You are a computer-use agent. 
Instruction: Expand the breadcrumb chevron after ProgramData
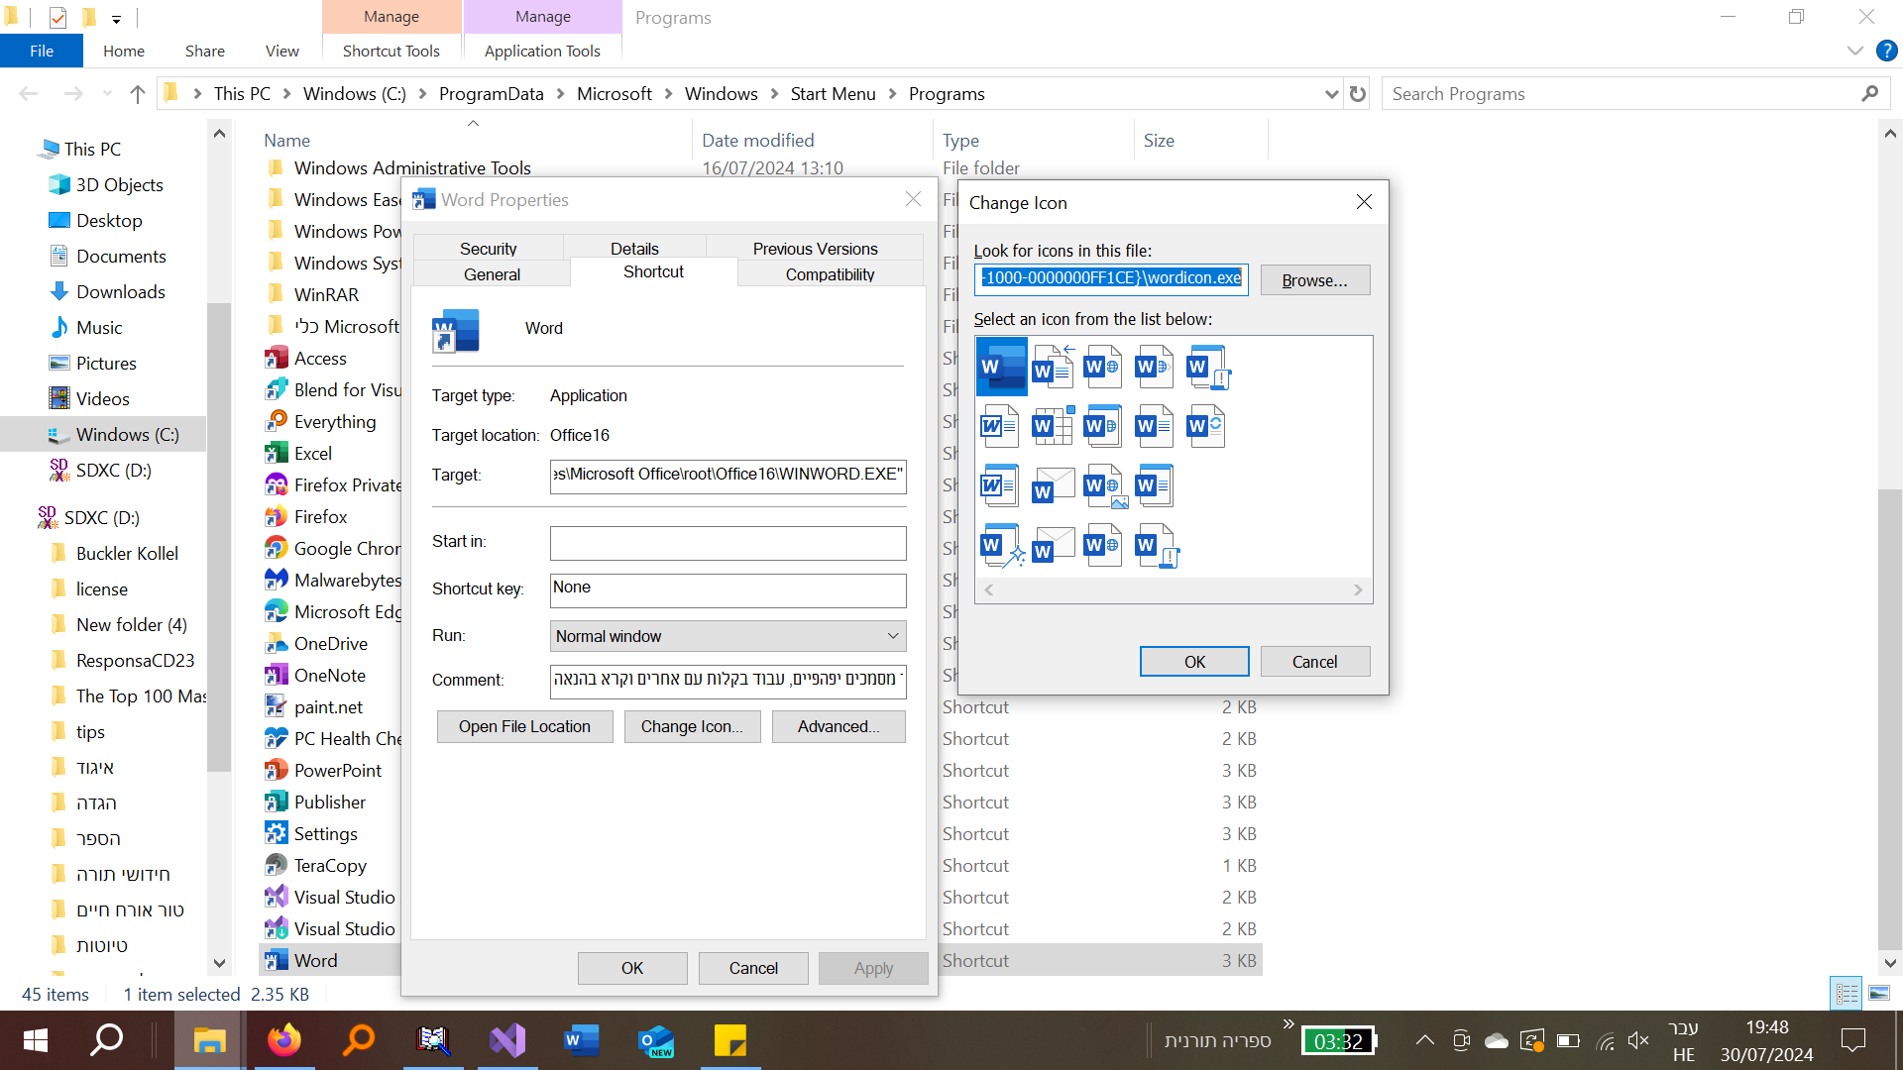pos(560,94)
